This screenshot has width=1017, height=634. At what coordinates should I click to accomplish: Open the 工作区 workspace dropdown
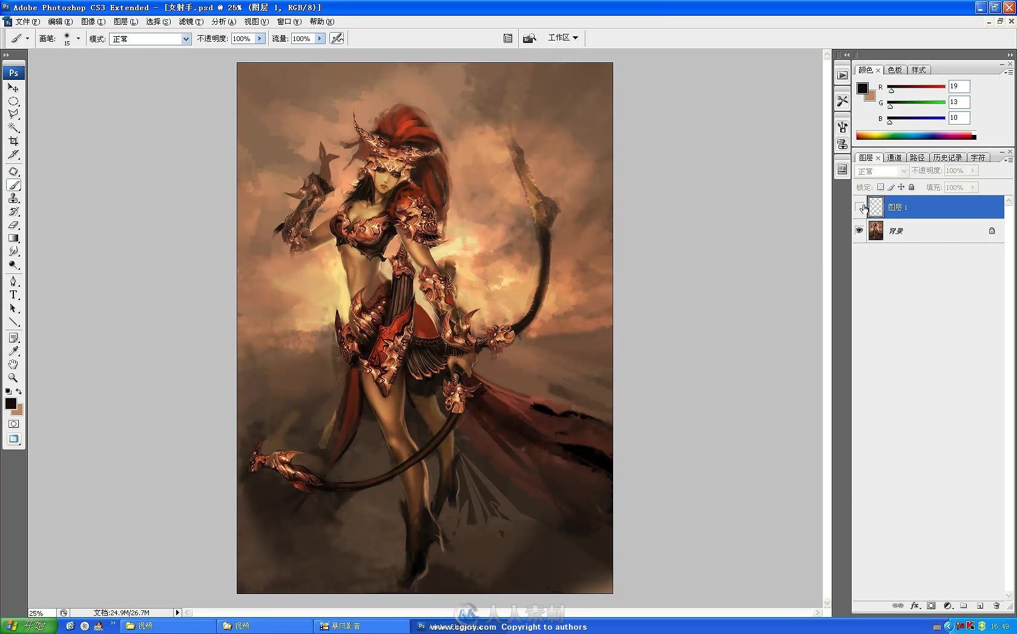click(x=563, y=38)
